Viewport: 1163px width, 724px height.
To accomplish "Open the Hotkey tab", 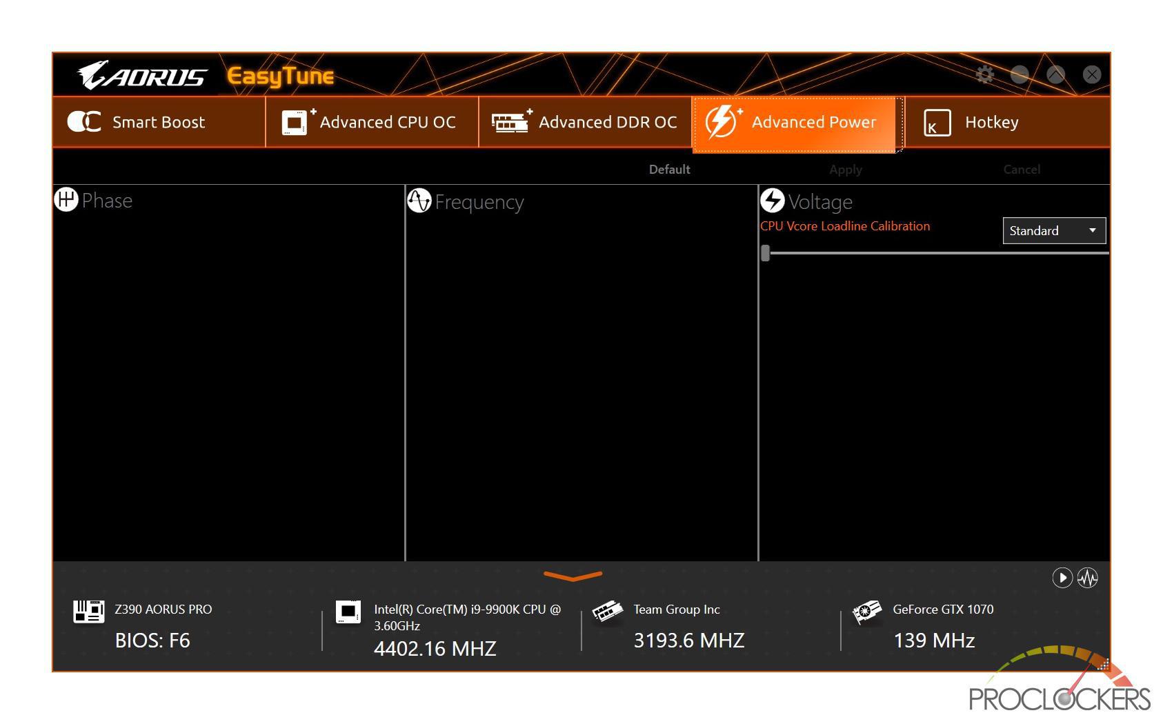I will pyautogui.click(x=1007, y=122).
